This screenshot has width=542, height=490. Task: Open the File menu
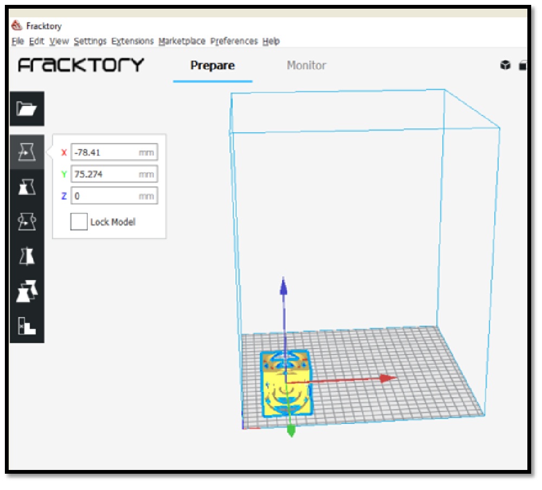[18, 41]
